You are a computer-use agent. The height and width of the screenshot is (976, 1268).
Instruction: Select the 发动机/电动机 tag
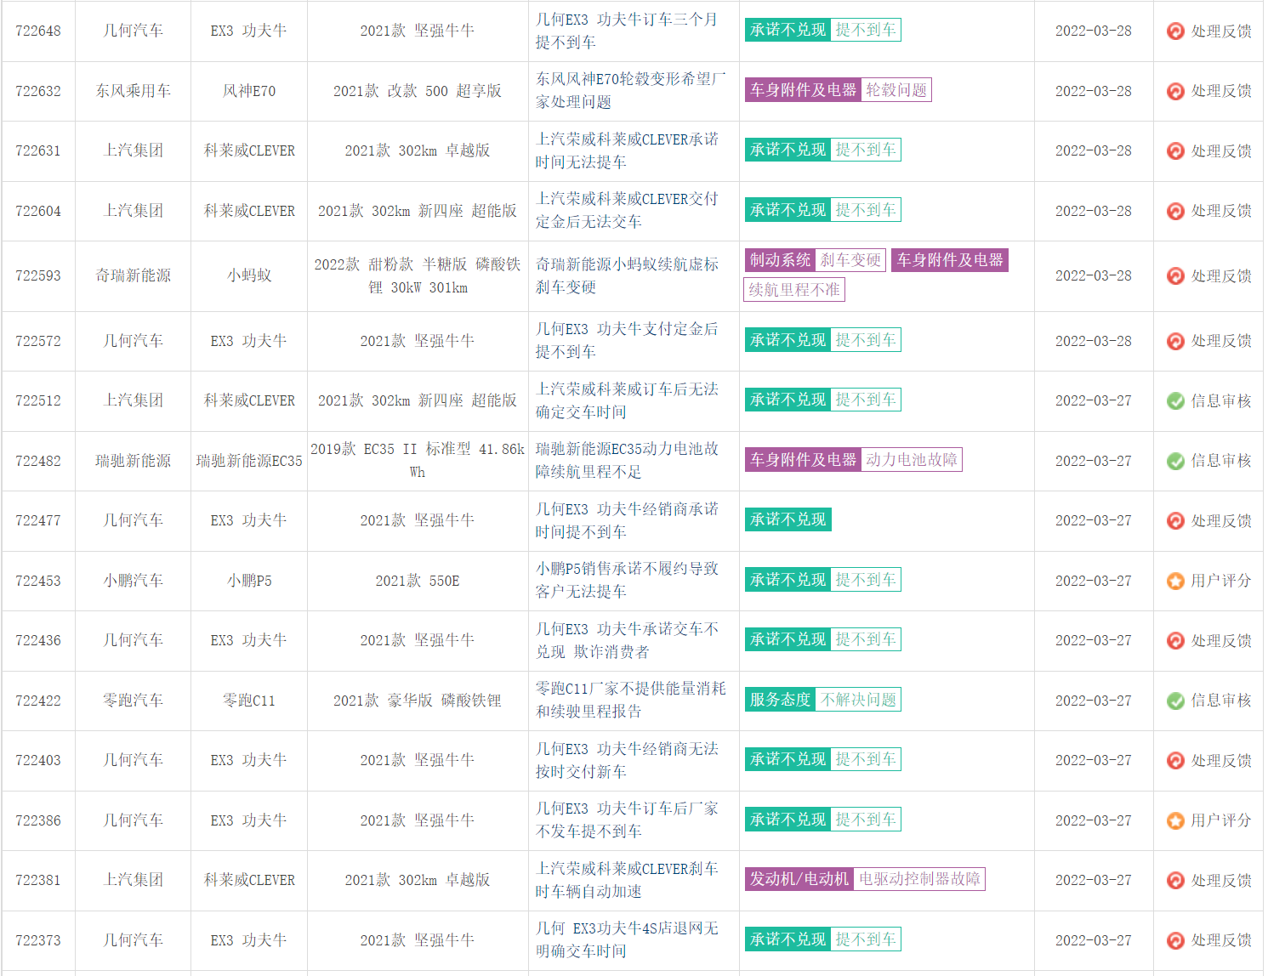pyautogui.click(x=799, y=879)
